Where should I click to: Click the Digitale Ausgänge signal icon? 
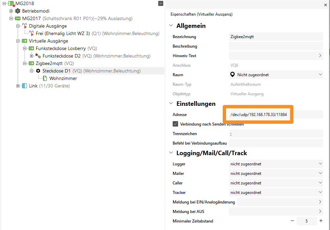coord(25,26)
